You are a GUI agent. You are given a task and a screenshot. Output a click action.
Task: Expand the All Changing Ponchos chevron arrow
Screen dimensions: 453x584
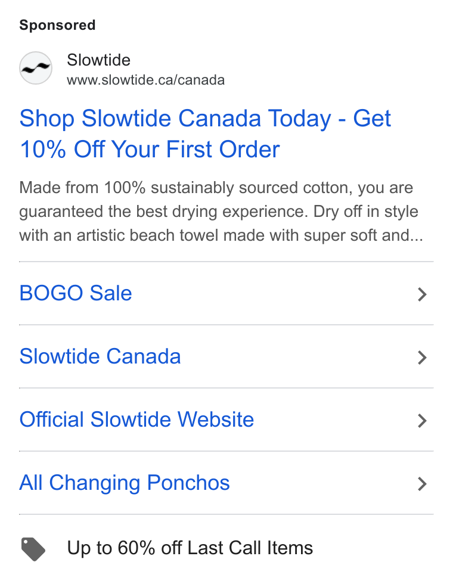click(x=422, y=484)
